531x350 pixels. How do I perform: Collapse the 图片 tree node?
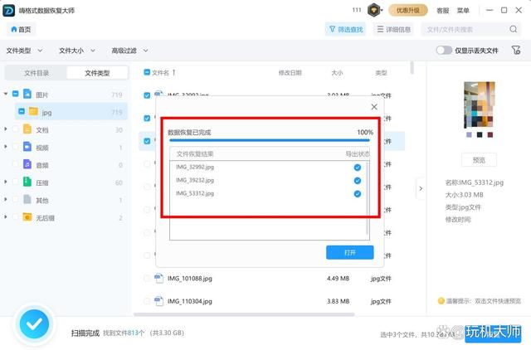click(x=6, y=94)
